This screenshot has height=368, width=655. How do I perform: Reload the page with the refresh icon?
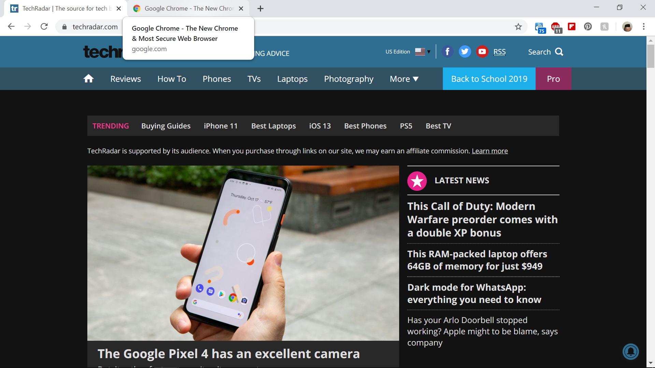pos(44,27)
